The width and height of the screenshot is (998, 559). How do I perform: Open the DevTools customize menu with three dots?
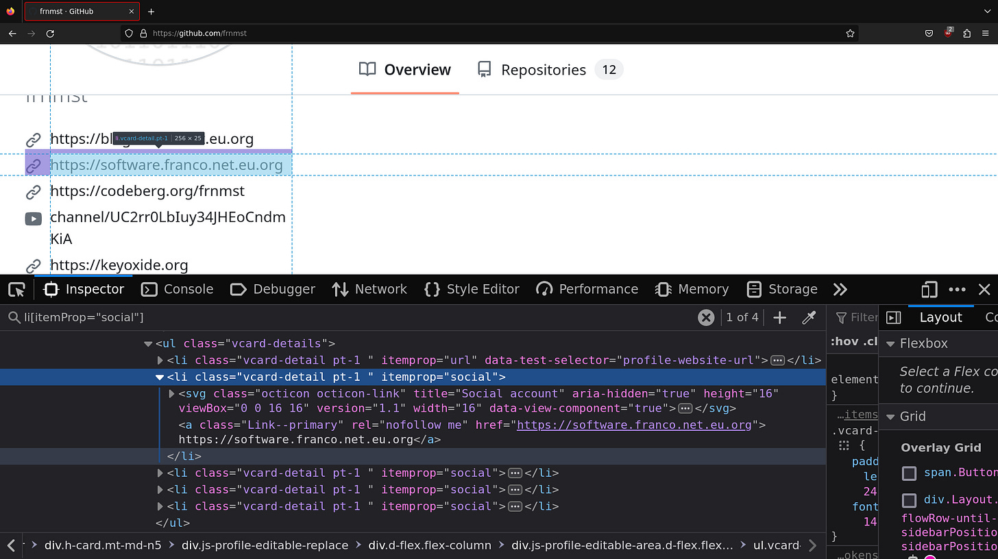pos(958,289)
